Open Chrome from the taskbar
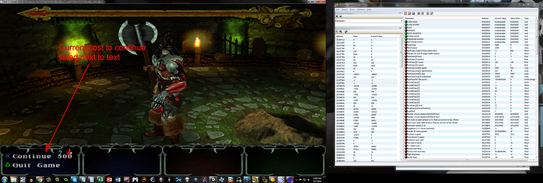Viewport: 543px width, 183px height. (40, 180)
